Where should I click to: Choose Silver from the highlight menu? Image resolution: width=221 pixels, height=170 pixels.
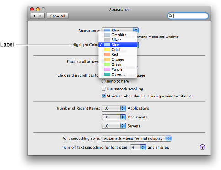pyautogui.click(x=118, y=40)
